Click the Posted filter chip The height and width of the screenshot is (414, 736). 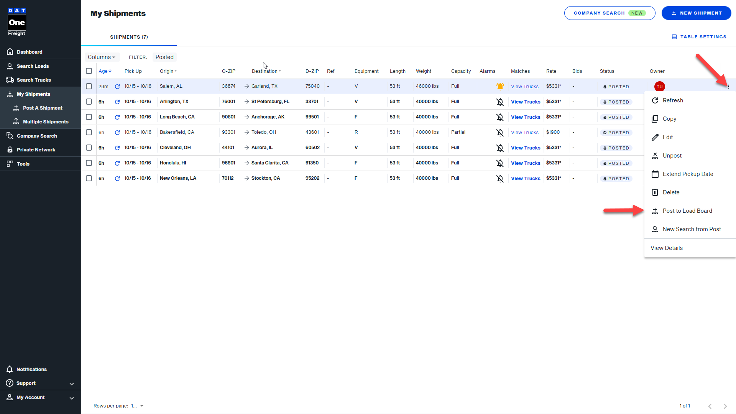164,57
